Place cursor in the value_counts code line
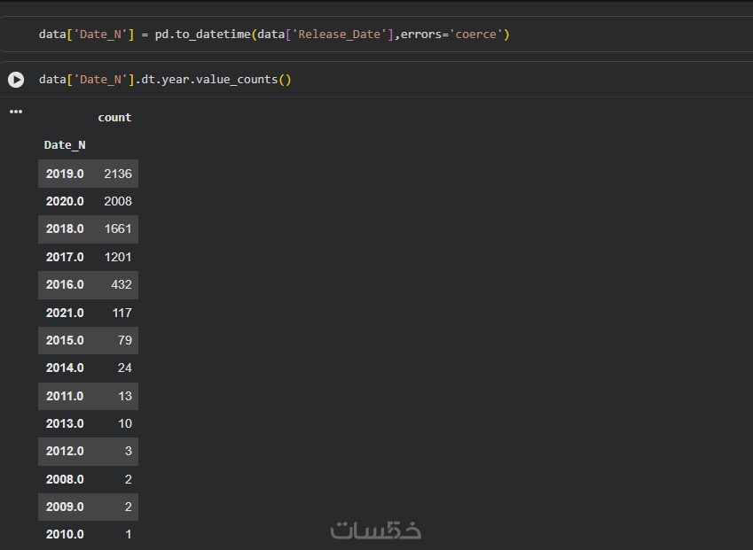This screenshot has height=550, width=753. point(165,80)
